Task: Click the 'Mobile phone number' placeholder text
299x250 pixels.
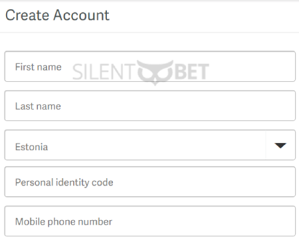Action: pos(64,221)
